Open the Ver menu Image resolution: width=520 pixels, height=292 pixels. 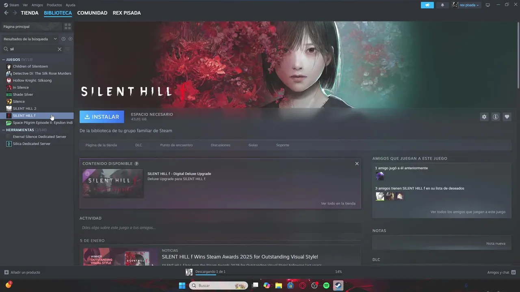tap(26, 5)
